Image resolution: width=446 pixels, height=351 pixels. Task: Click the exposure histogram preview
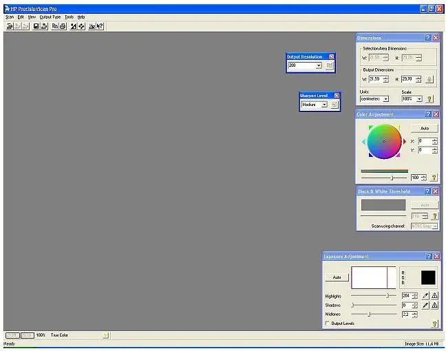[x=374, y=277]
